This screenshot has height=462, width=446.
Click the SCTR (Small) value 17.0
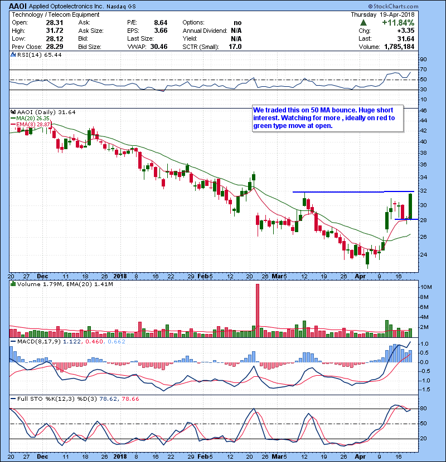(235, 47)
